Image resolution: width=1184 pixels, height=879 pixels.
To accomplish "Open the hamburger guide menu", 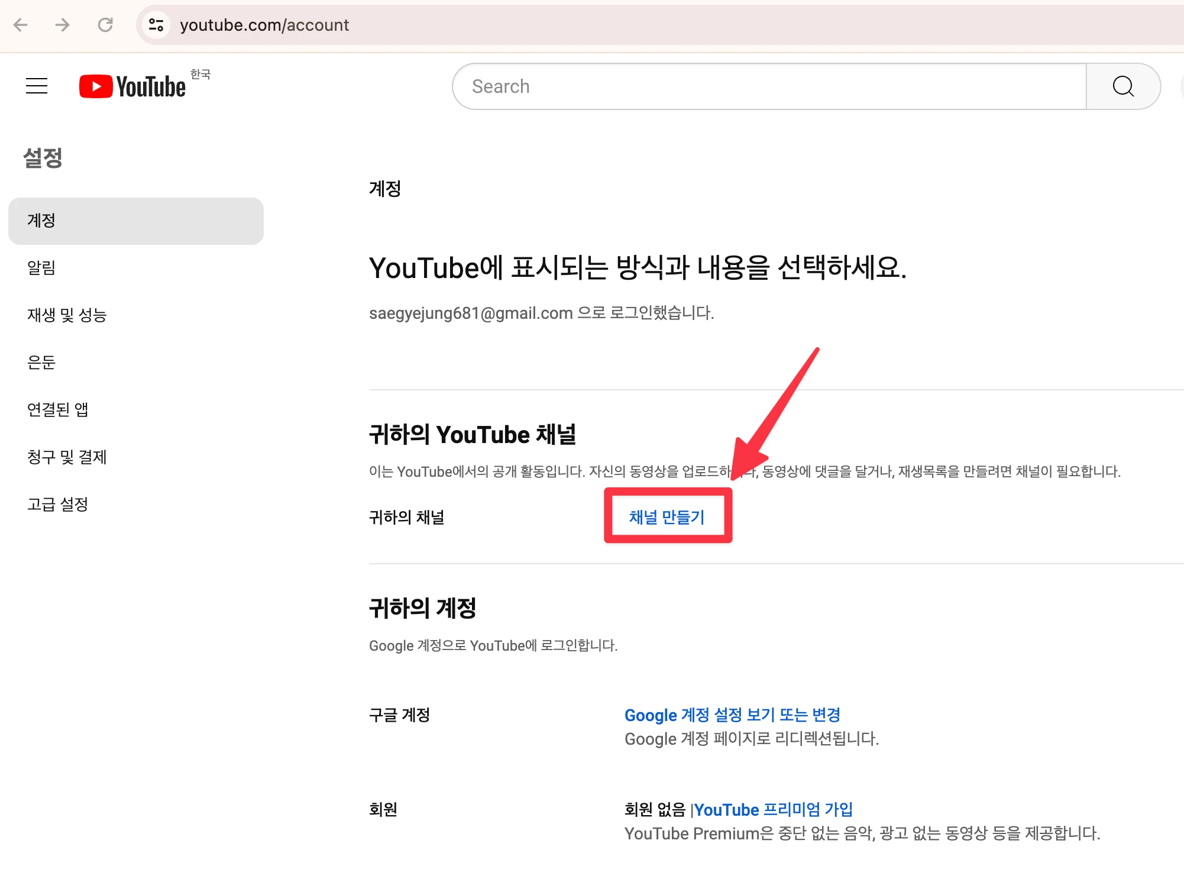I will 37,86.
